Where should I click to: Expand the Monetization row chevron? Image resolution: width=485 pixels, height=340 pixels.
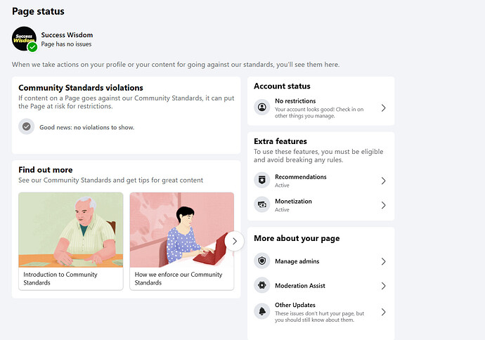tap(383, 205)
